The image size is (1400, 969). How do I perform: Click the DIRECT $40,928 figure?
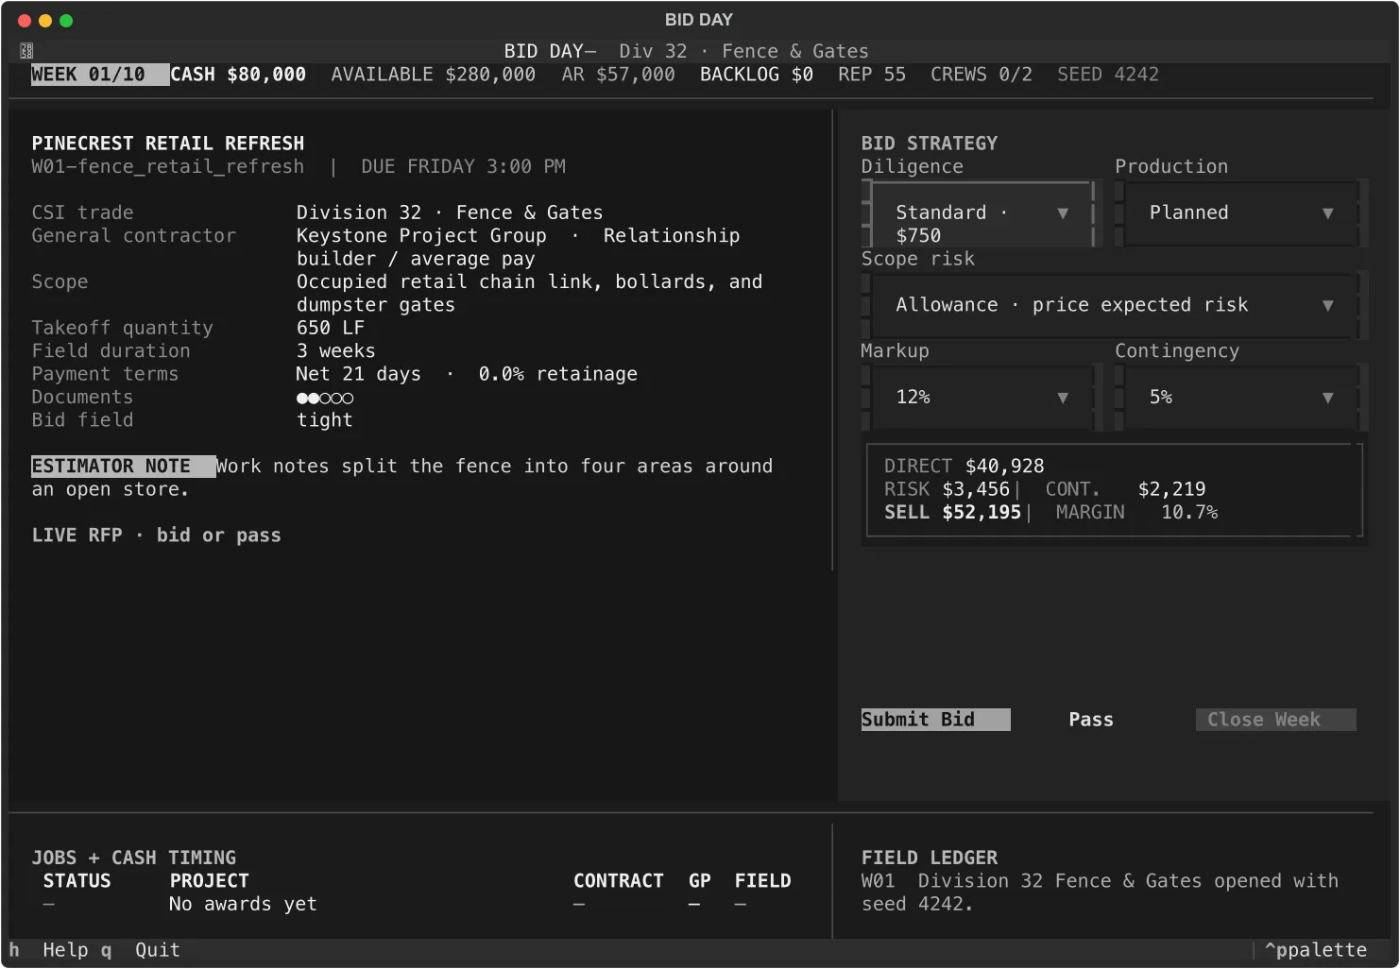pyautogui.click(x=965, y=467)
